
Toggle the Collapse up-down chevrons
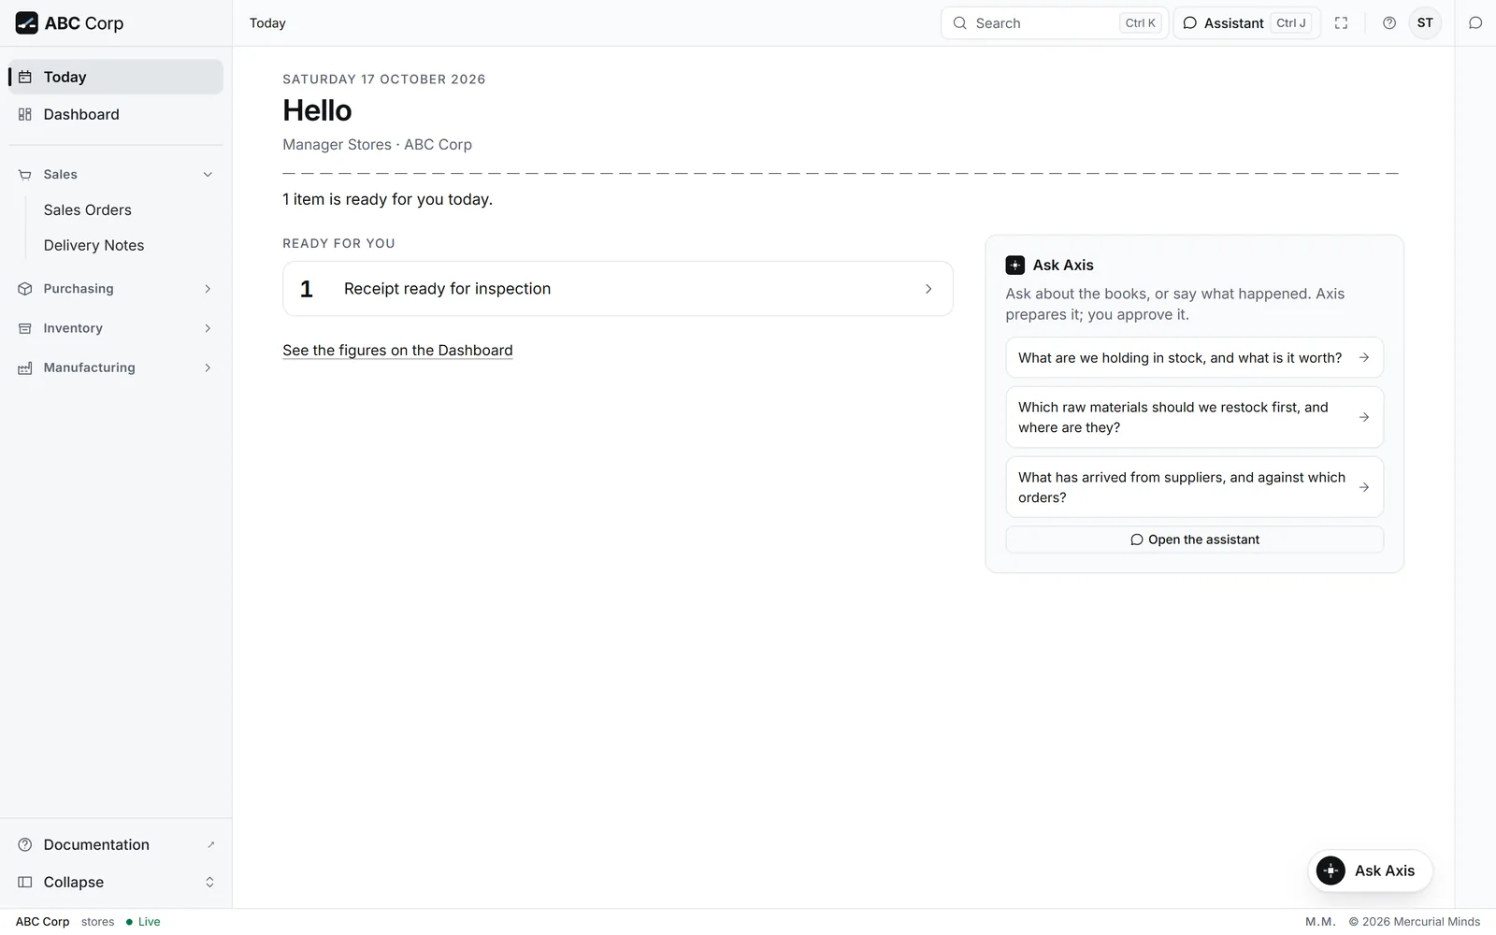point(209,882)
